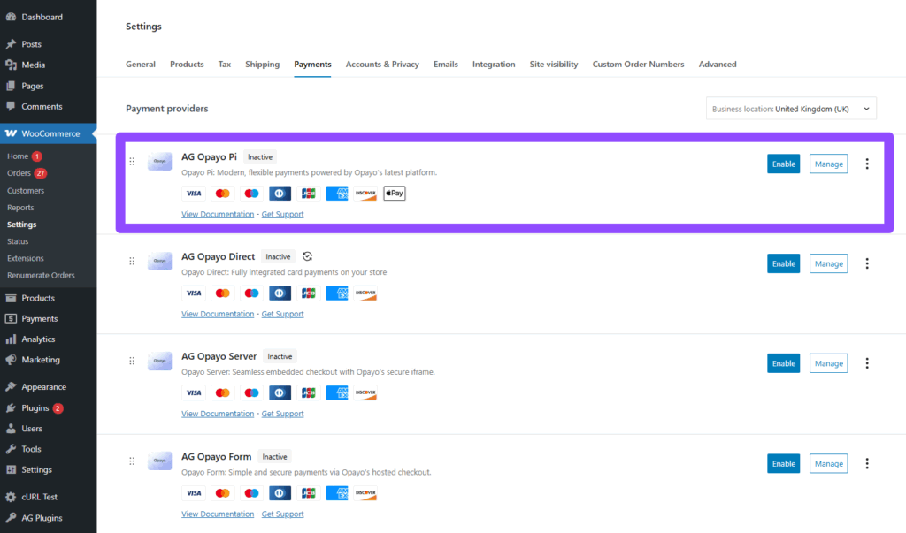Switch to Advanced tab
The height and width of the screenshot is (533, 906).
coord(718,65)
